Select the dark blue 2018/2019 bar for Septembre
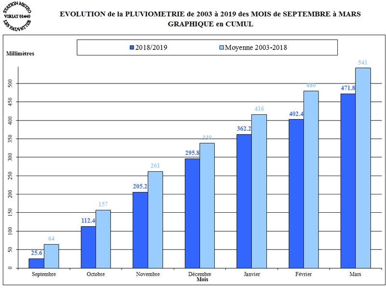This screenshot has height=288, width=386. pos(37,263)
